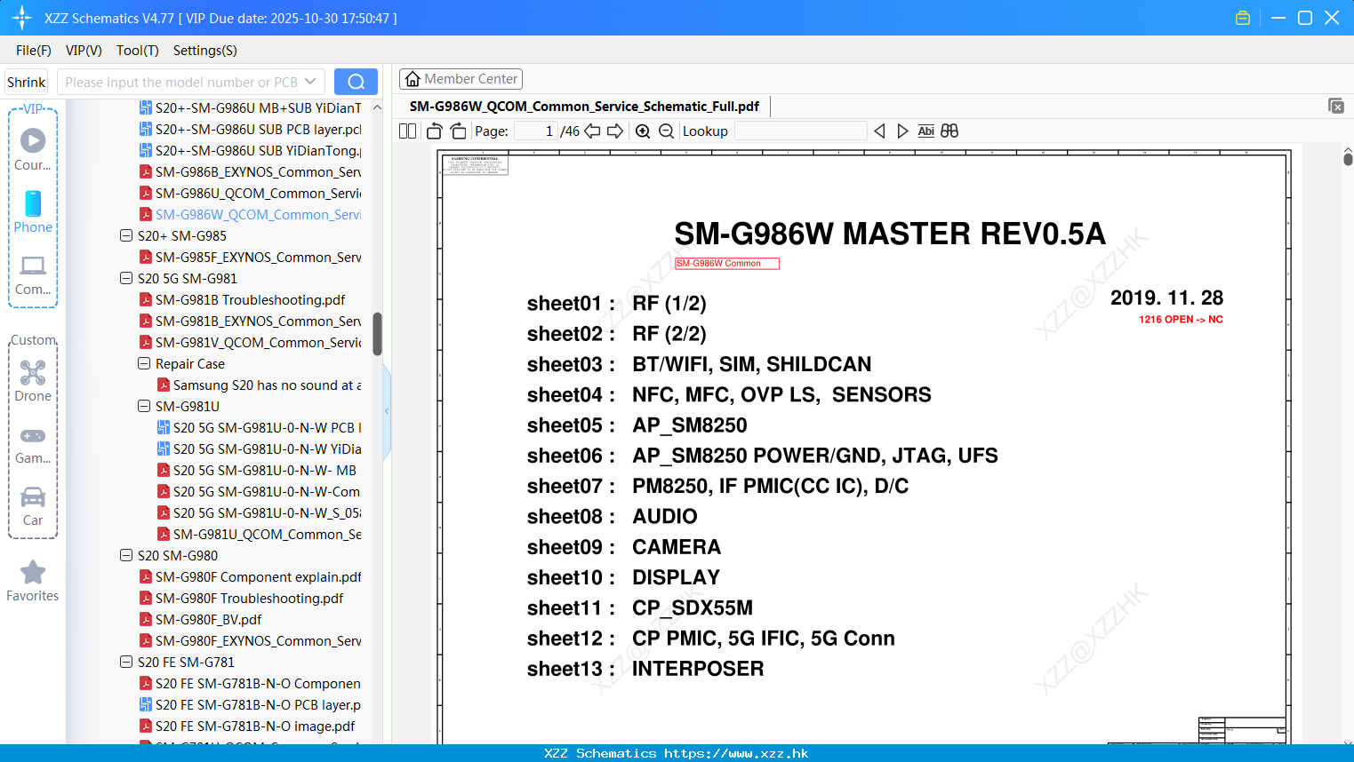Image resolution: width=1354 pixels, height=762 pixels.
Task: Open SM-G981B Troubleshooting.pdf
Action: tap(243, 300)
